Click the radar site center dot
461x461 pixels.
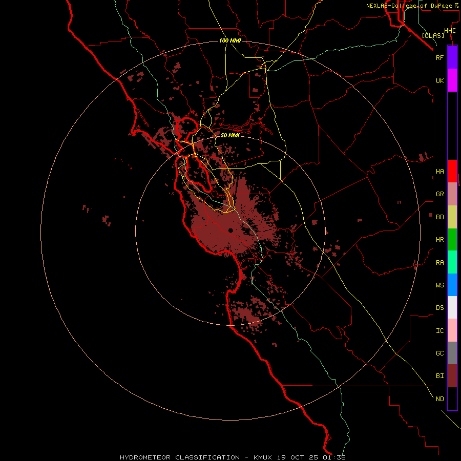(x=230, y=230)
